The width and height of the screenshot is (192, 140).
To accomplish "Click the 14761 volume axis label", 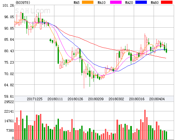I will tap(9, 121).
